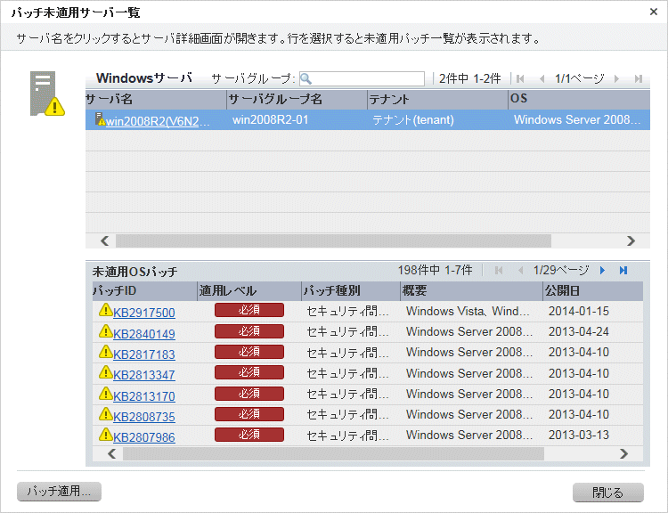Go to next page of OS patches
Screen dimensions: 668x513
point(603,271)
